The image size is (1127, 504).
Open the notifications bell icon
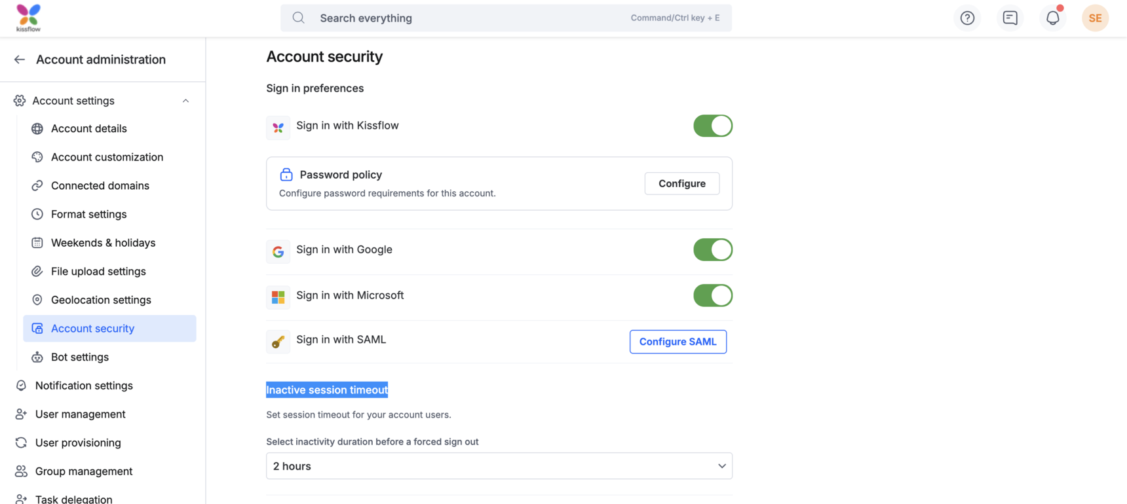[1052, 18]
